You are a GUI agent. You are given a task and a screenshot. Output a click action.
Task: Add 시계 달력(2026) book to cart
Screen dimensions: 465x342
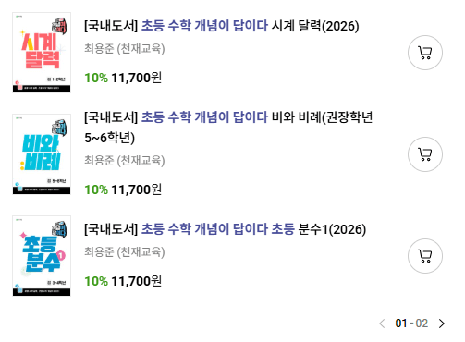(425, 53)
